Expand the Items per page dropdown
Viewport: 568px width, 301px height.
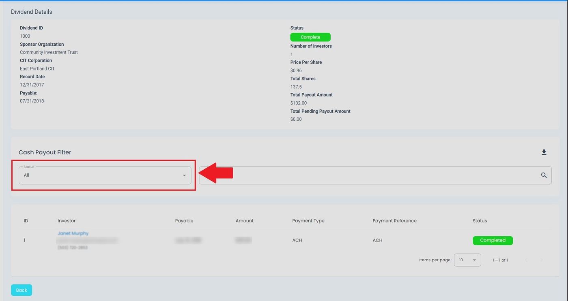click(x=467, y=260)
